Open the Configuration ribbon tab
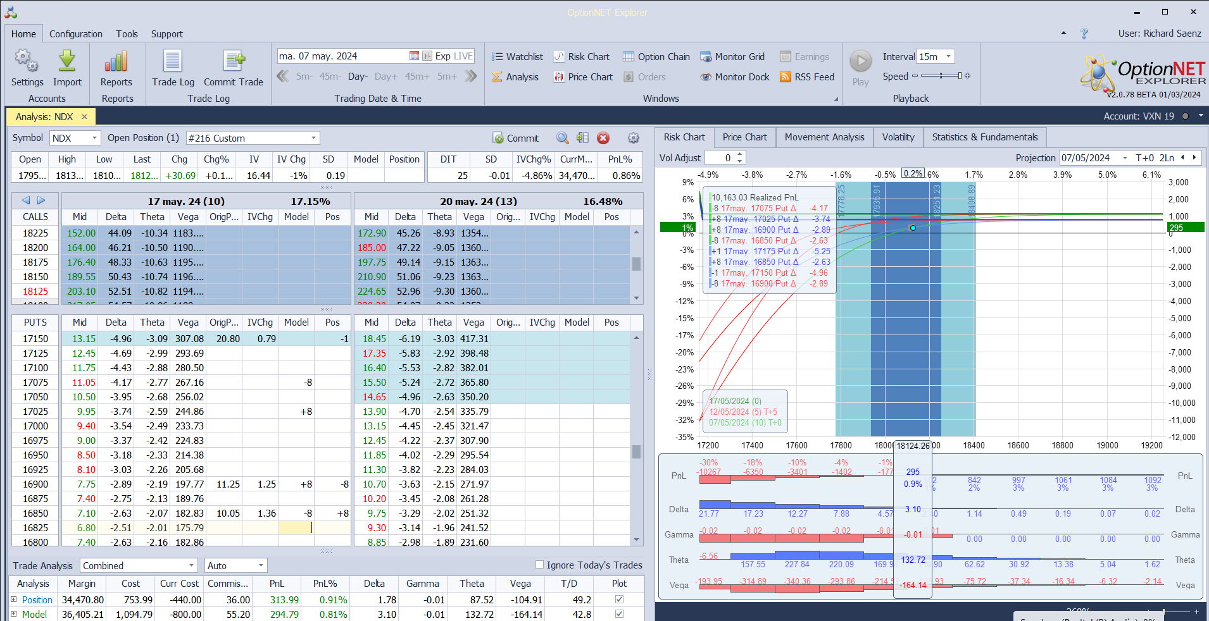Image resolution: width=1209 pixels, height=621 pixels. pyautogui.click(x=76, y=34)
